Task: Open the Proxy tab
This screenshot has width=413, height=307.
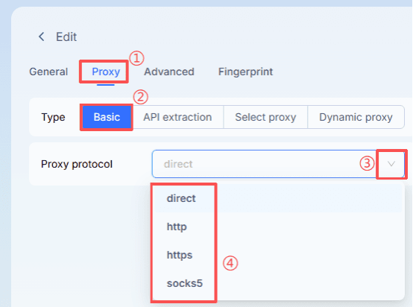Action: coord(106,72)
